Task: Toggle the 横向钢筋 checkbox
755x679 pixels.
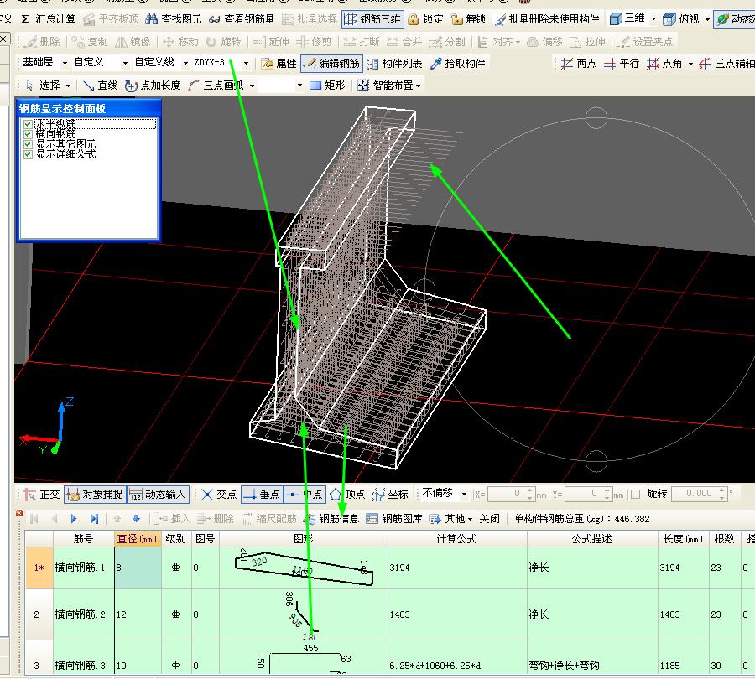Action: tap(29, 133)
